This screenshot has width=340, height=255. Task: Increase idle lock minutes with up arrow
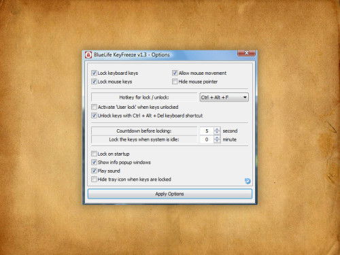click(217, 137)
